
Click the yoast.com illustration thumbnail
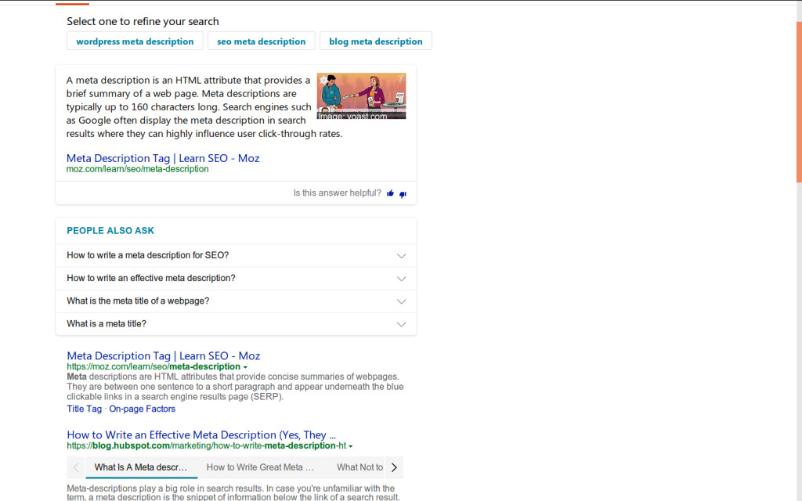361,96
